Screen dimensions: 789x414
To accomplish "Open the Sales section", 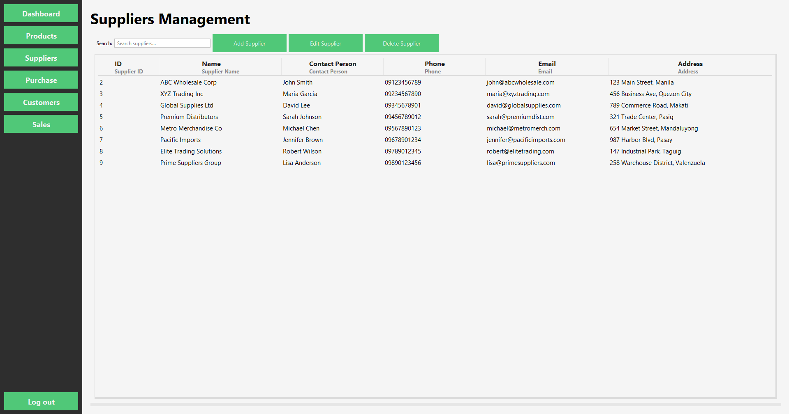I will [41, 124].
